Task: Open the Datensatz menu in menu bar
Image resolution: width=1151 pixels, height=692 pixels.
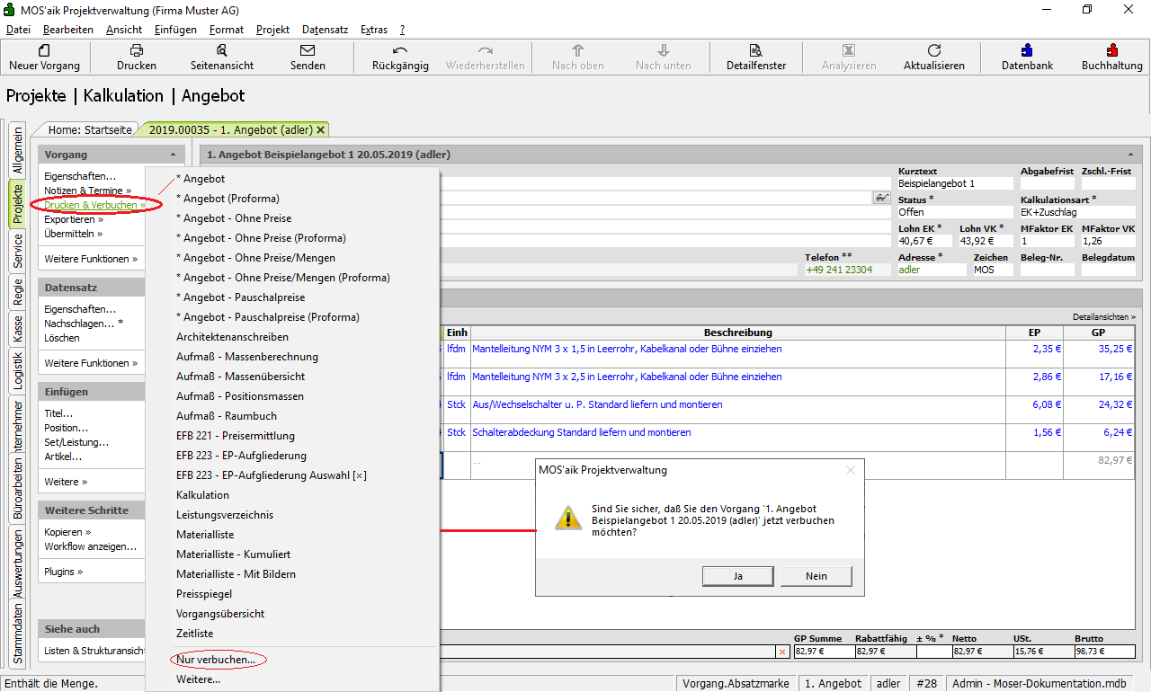Action: 325,30
